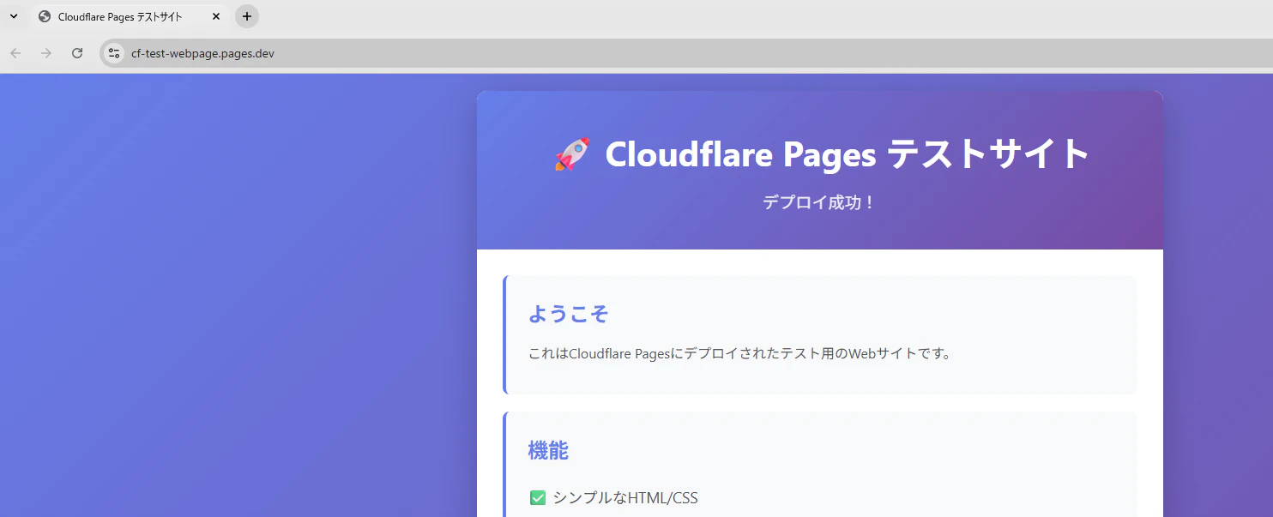Screen dimensions: 1273x517
Task: Close the Cloudflare Pages テストサイト tab
Action: tap(216, 16)
